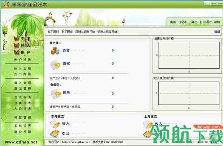Click the 上月收支 收入 icon
223x146 pixels.
pyautogui.click(x=148, y=124)
